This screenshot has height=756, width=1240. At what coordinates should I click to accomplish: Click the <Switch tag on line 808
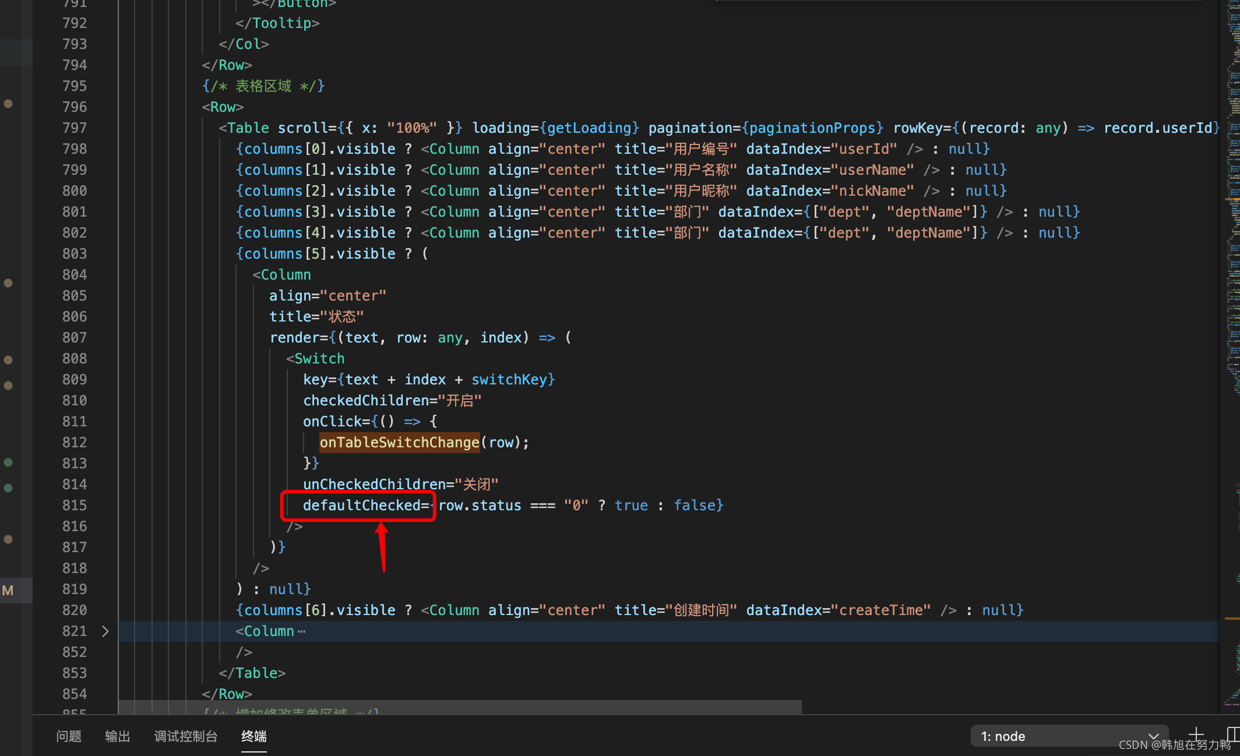pyautogui.click(x=315, y=359)
